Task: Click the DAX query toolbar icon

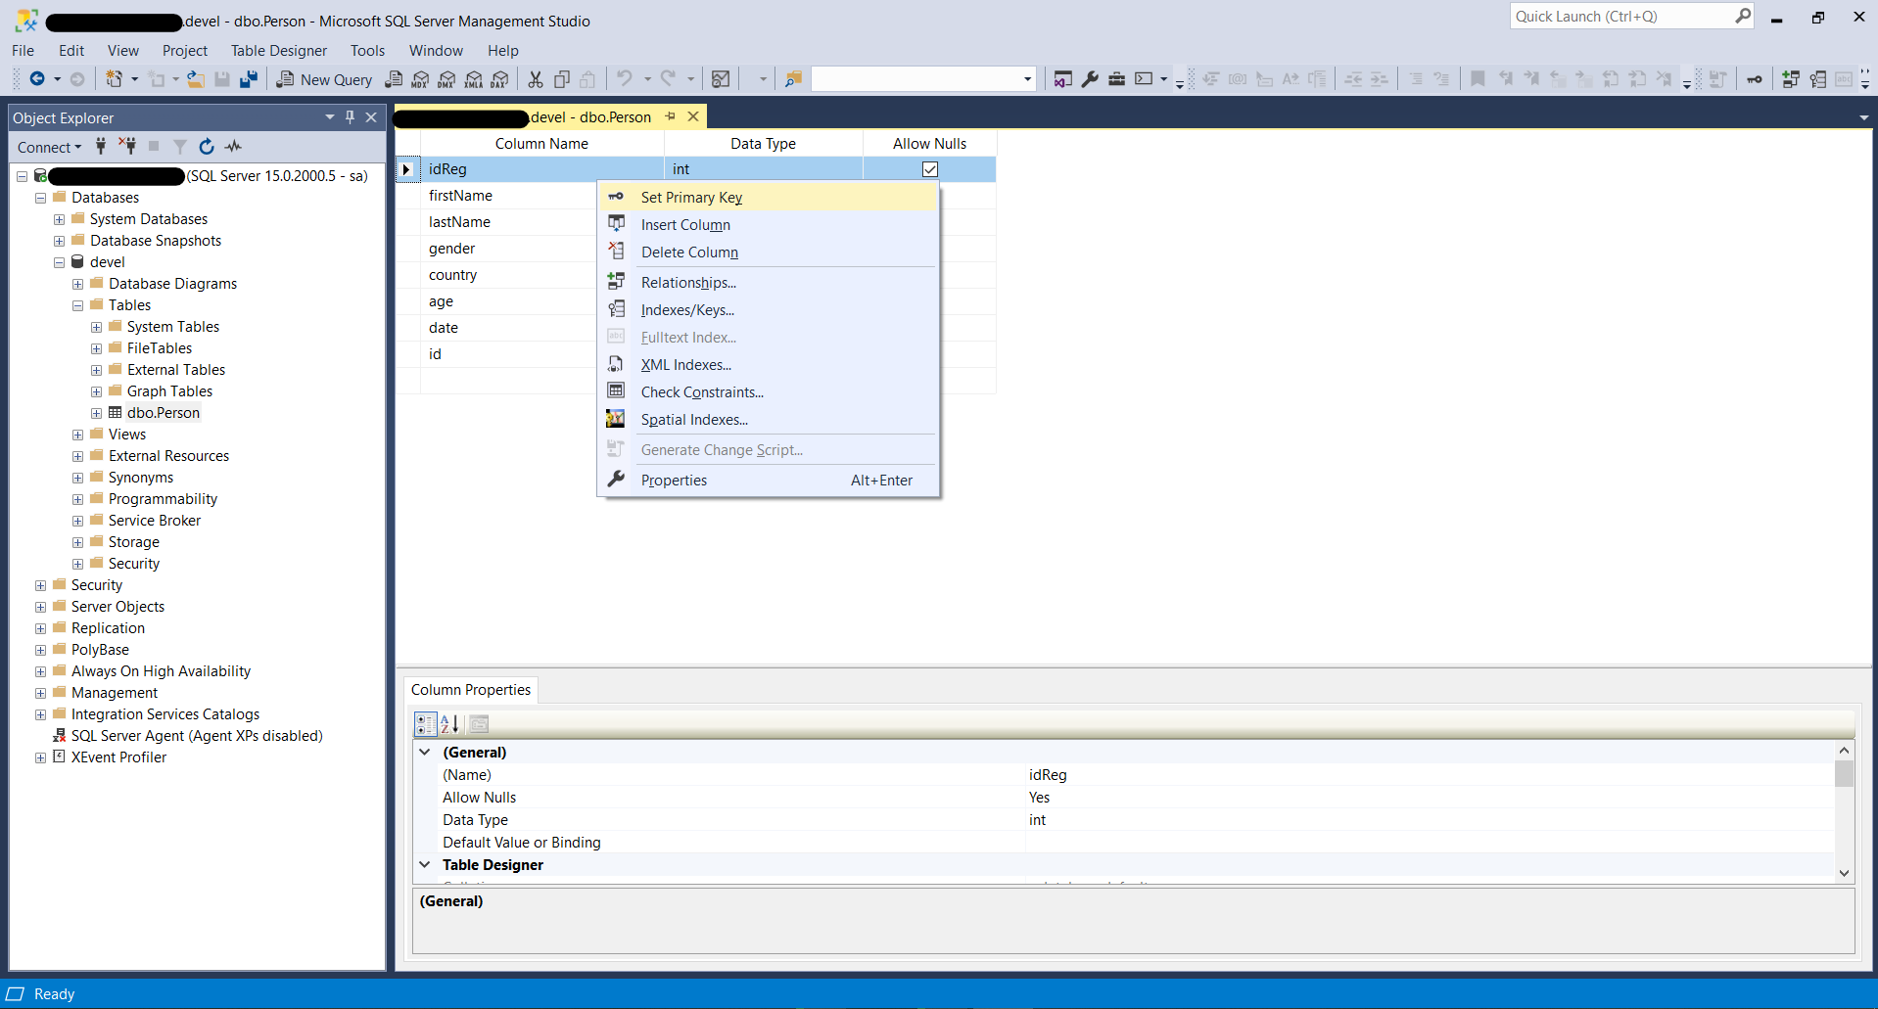Action: (499, 80)
